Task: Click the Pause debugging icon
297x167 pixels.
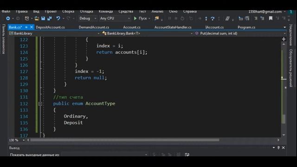Action: [x=169, y=19]
